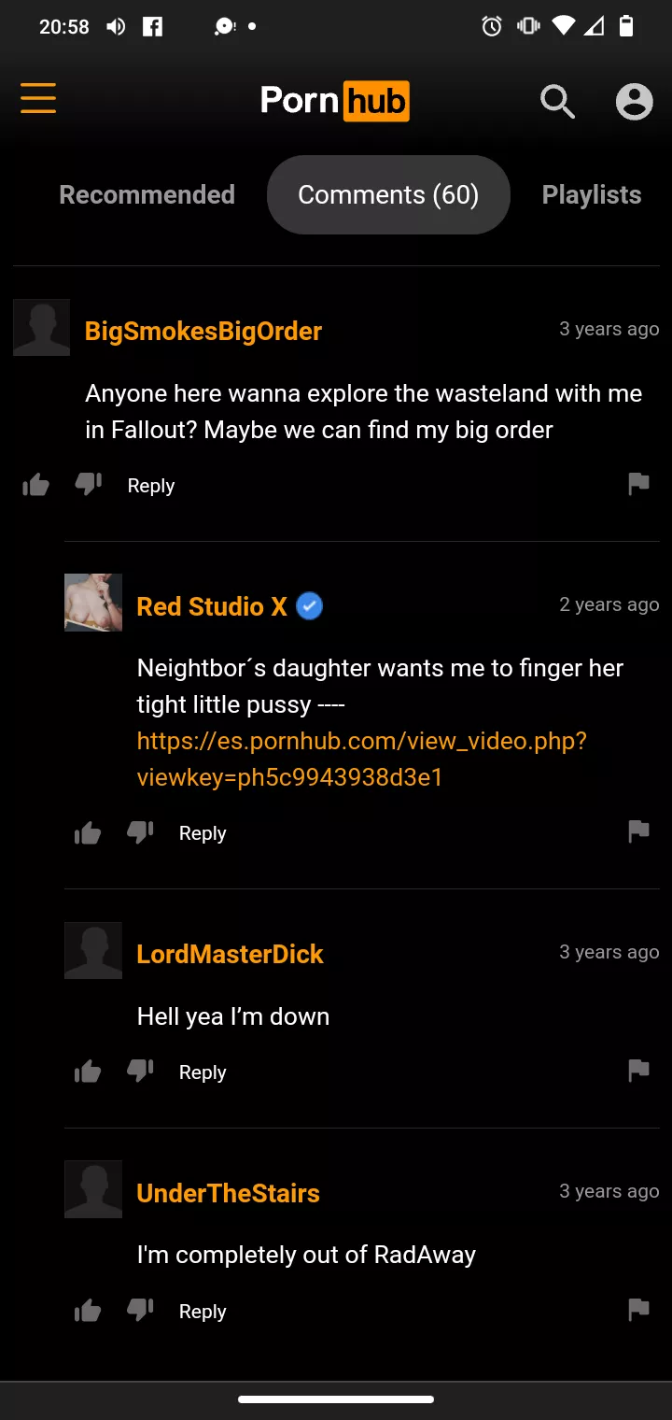Thumbs up the Red Studio X reply
Screen dimensions: 672x1420
point(88,832)
